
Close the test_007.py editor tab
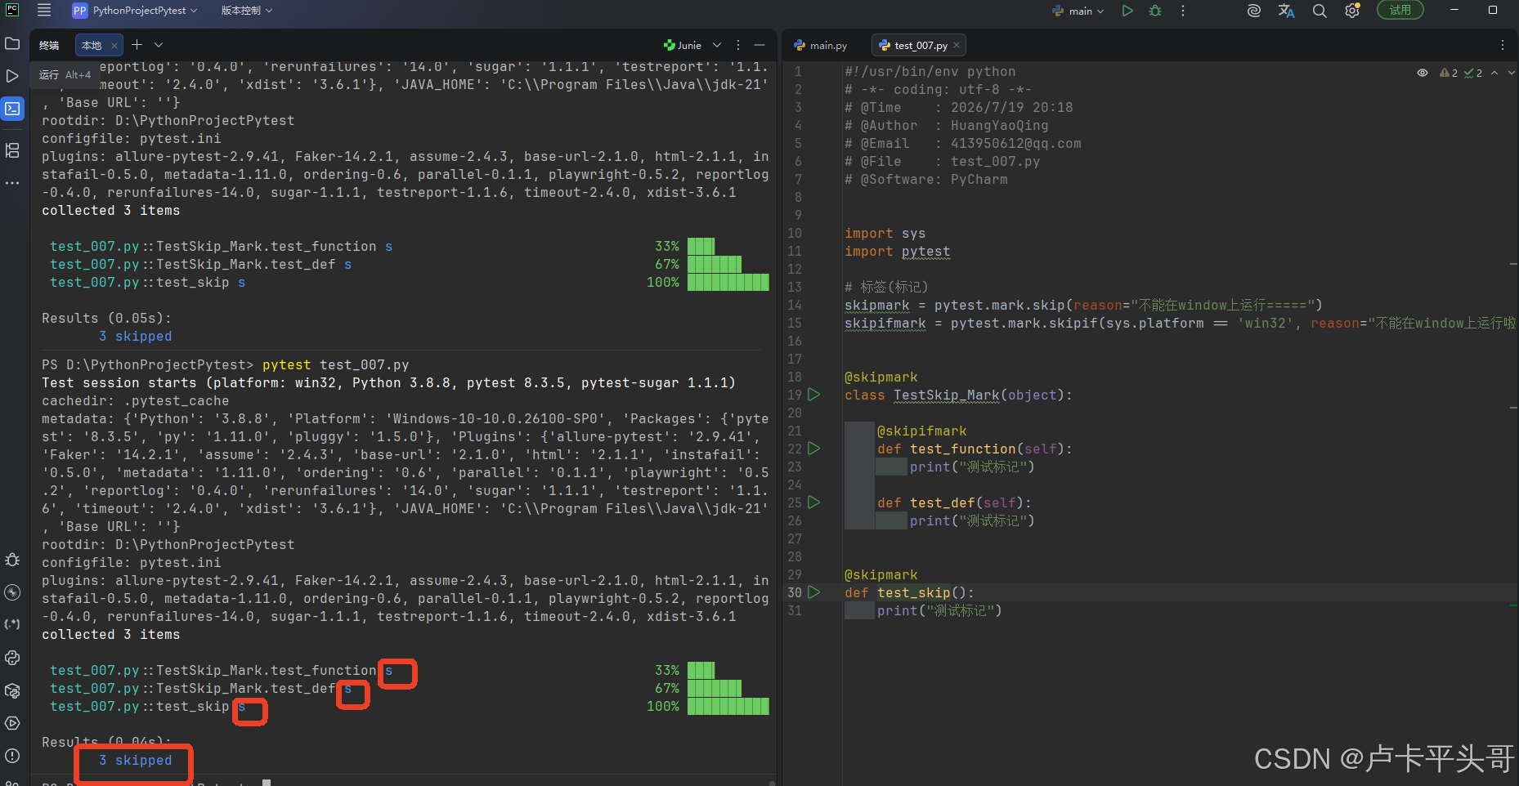pyautogui.click(x=957, y=45)
